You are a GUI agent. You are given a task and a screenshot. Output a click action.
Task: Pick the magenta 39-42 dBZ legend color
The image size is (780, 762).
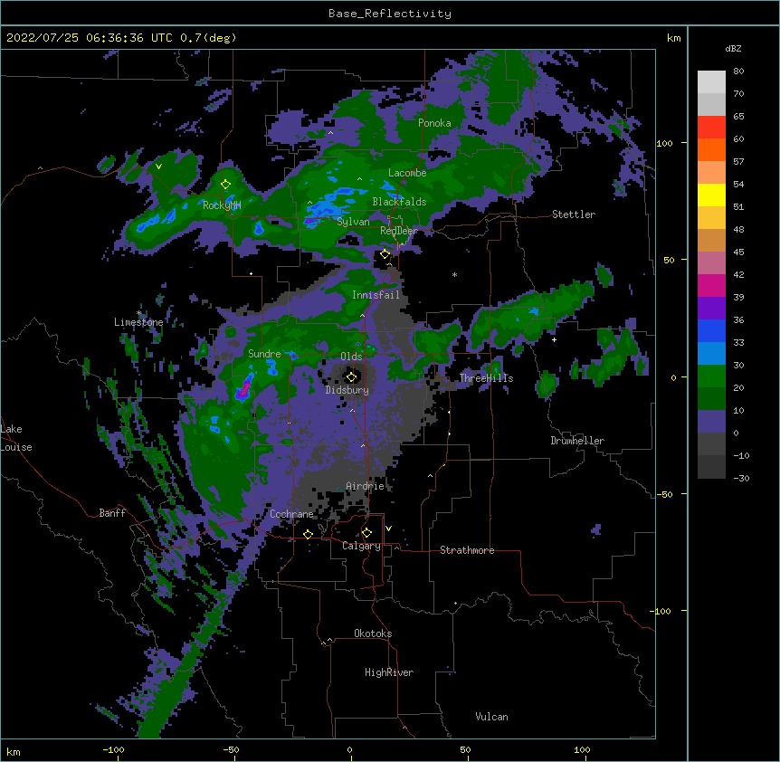point(711,285)
